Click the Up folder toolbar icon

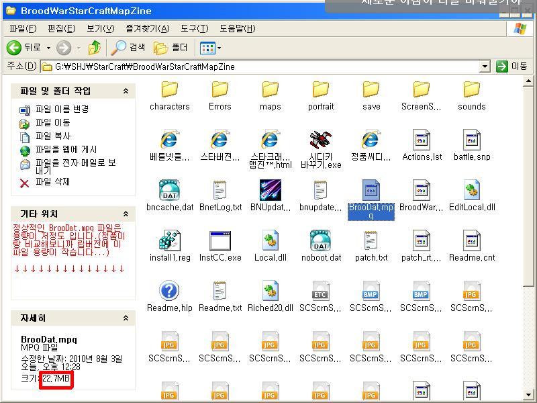pyautogui.click(x=95, y=48)
